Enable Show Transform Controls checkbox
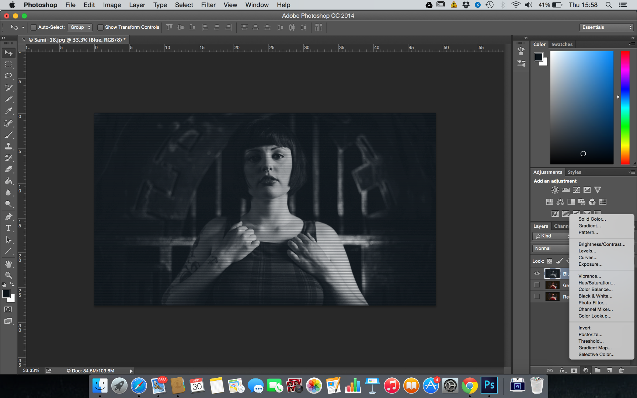The image size is (637, 398). (100, 27)
